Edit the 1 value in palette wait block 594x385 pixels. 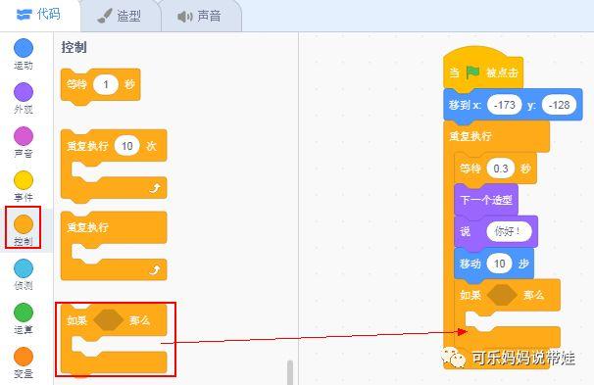tap(106, 84)
